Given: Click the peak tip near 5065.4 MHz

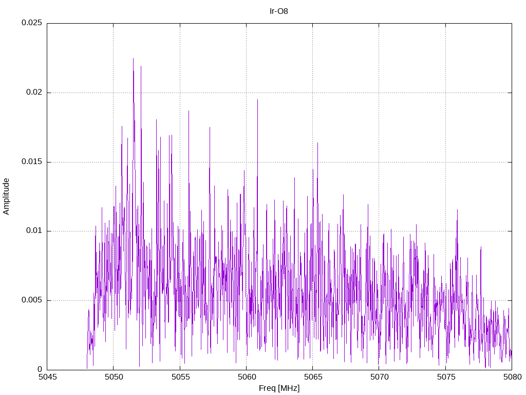Looking at the screenshot, I should (317, 143).
